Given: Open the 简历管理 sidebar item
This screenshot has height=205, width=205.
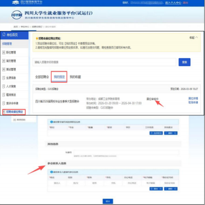Looking at the screenshot, I should click(x=11, y=61).
